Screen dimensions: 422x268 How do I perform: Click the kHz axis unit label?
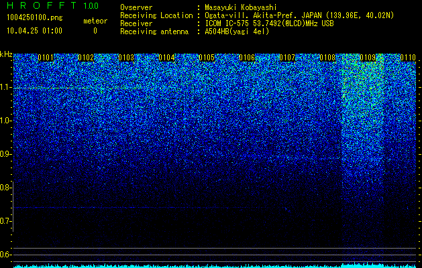(x=6, y=54)
